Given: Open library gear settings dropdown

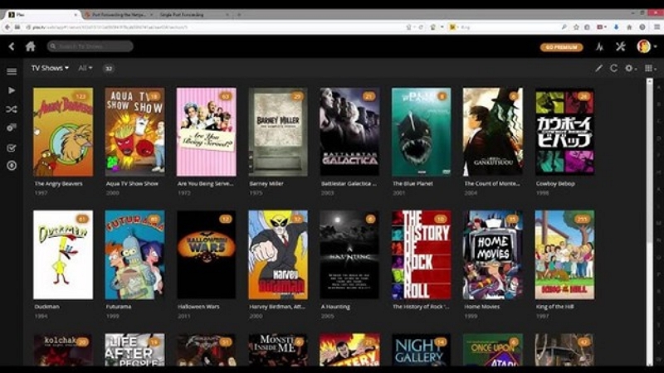Looking at the screenshot, I should [x=632, y=68].
